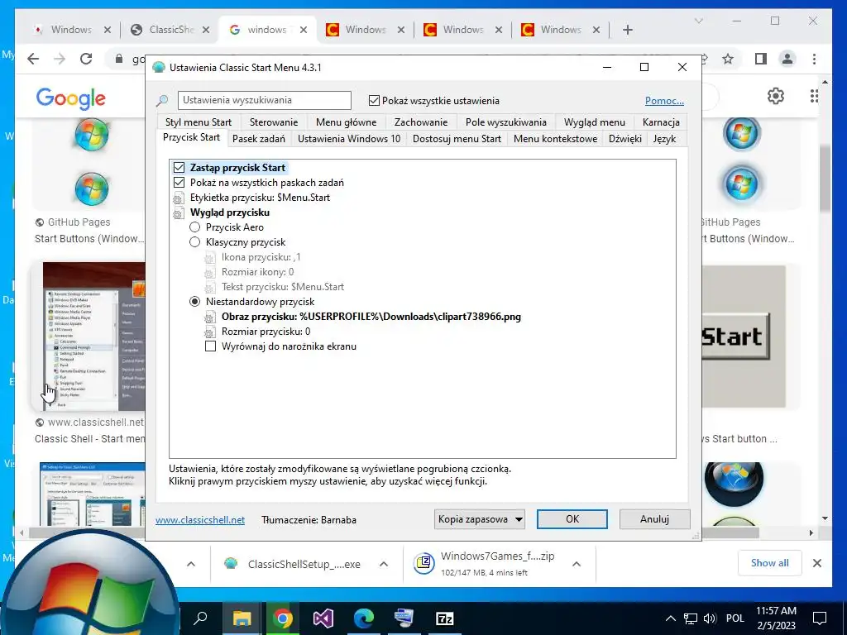Open Chrome tab search chevron
This screenshot has height=635, width=847.
[x=698, y=21]
